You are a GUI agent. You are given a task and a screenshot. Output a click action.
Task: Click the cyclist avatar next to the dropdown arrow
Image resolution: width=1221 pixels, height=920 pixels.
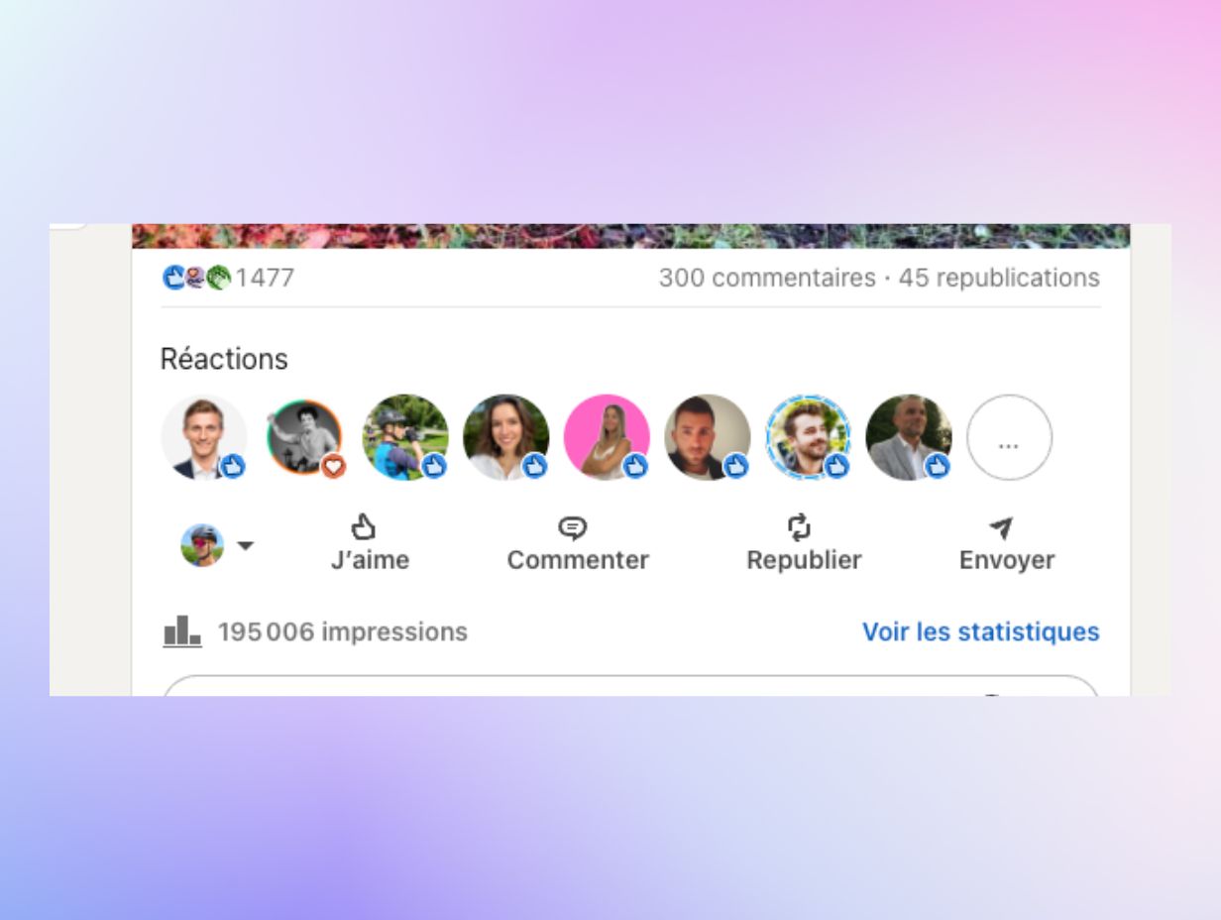202,545
